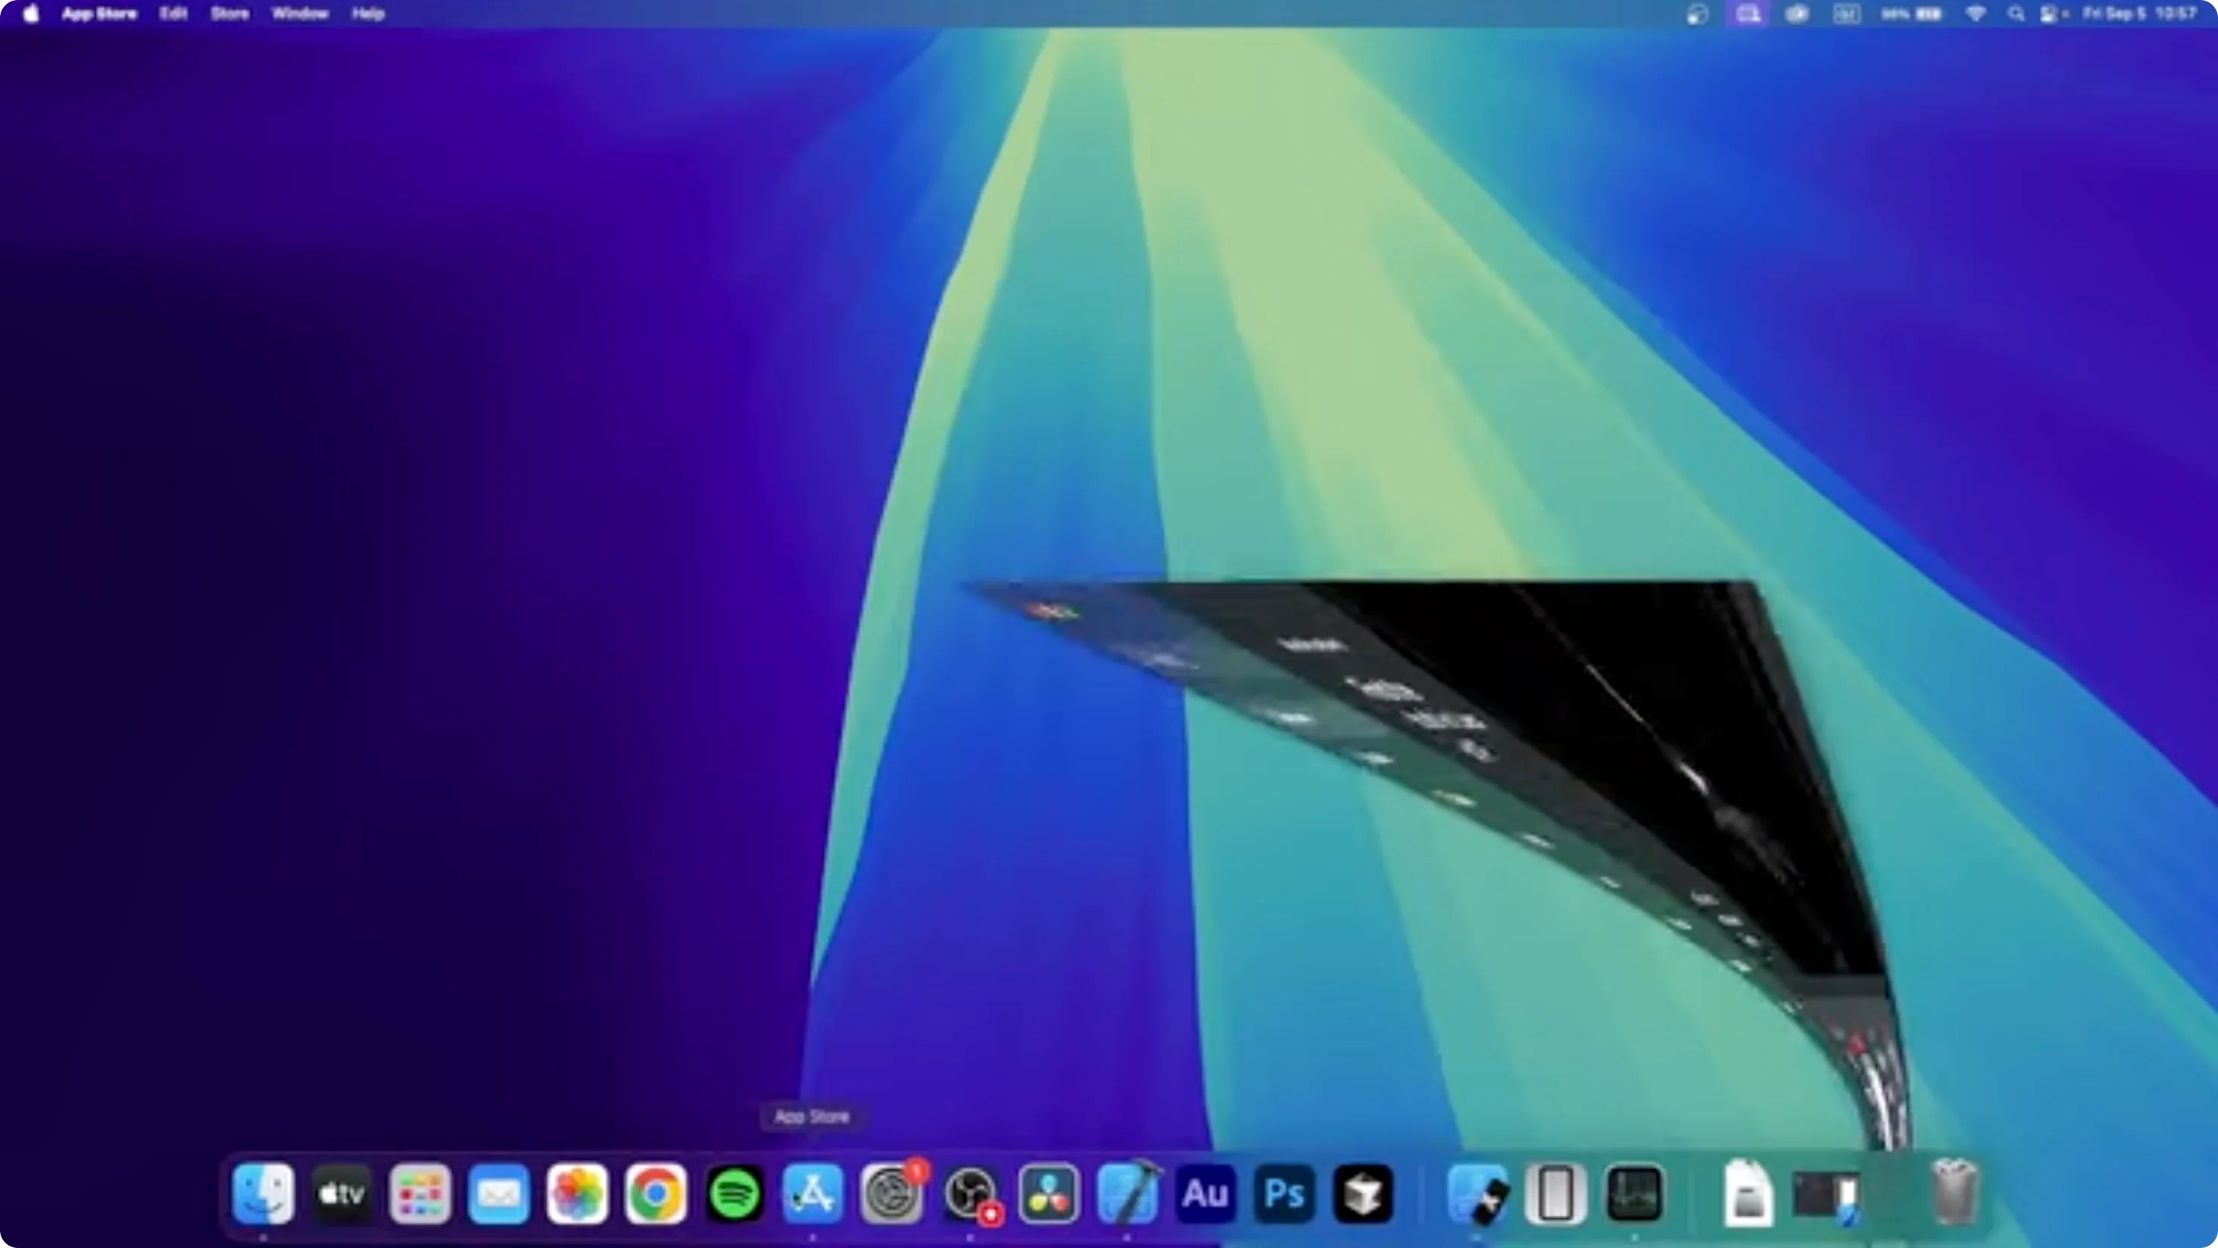
Task: Launch the Photos app
Action: coord(576,1194)
